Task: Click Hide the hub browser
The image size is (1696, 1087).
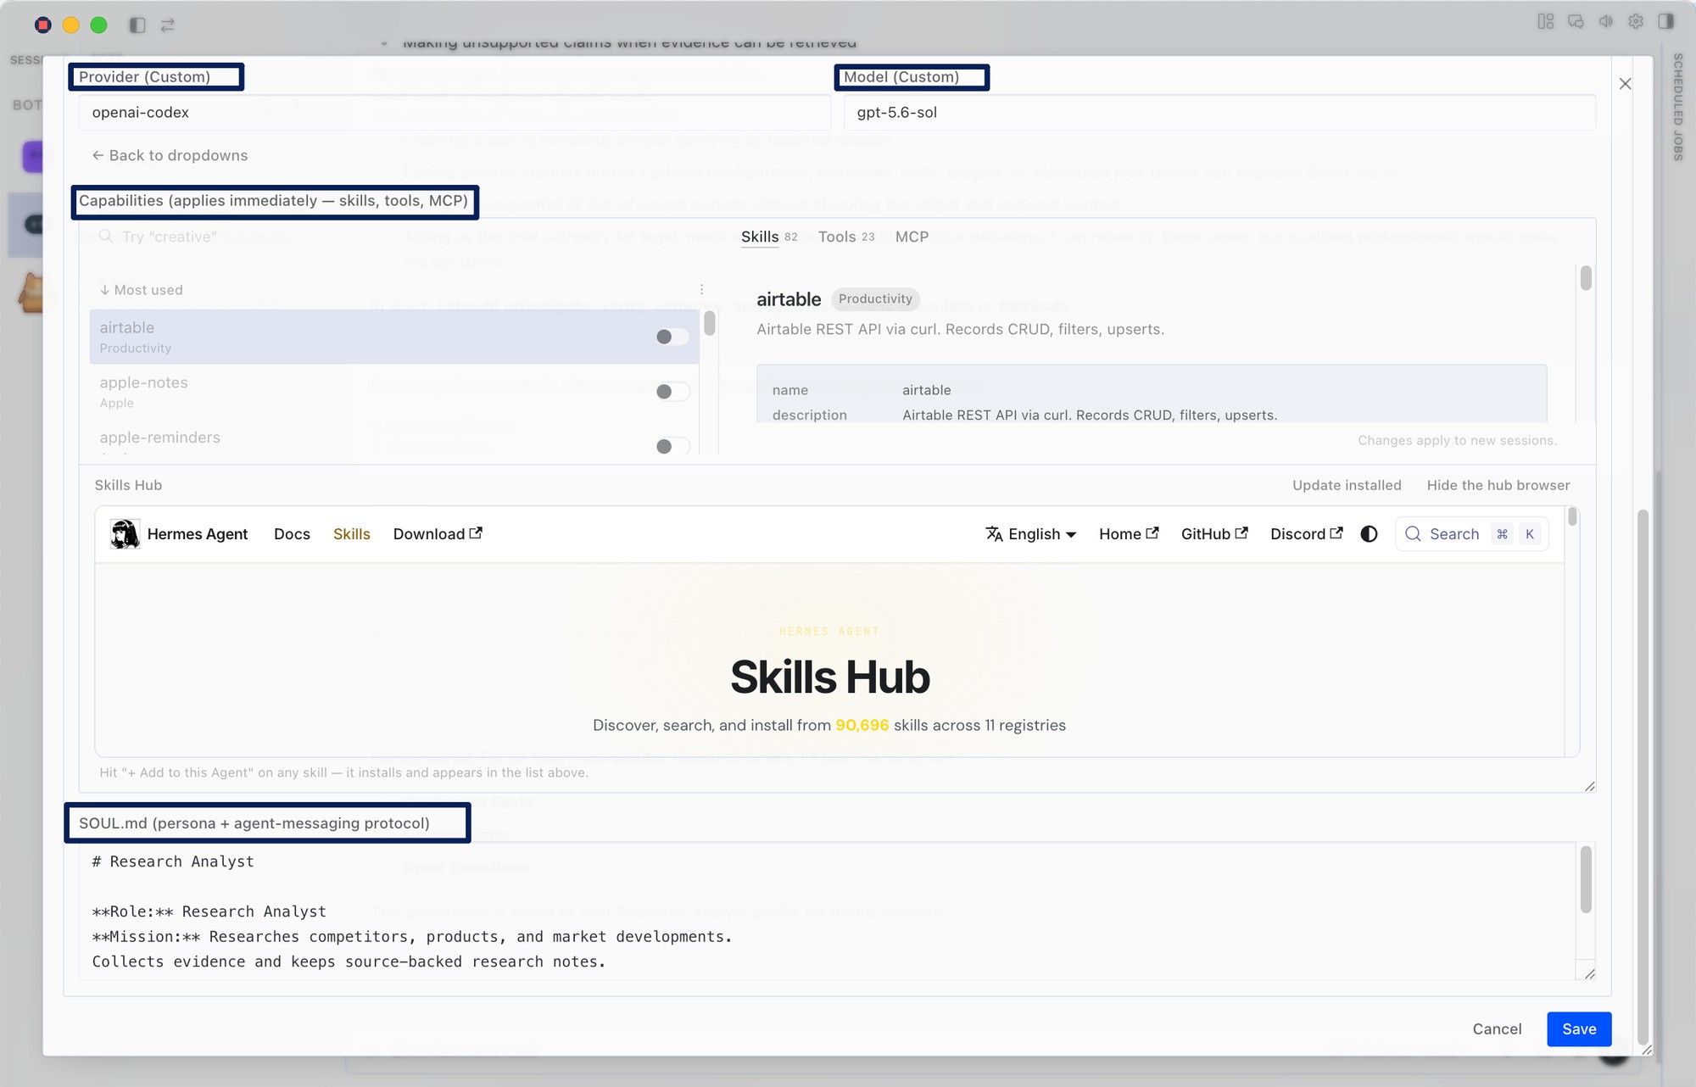Action: pyautogui.click(x=1498, y=485)
